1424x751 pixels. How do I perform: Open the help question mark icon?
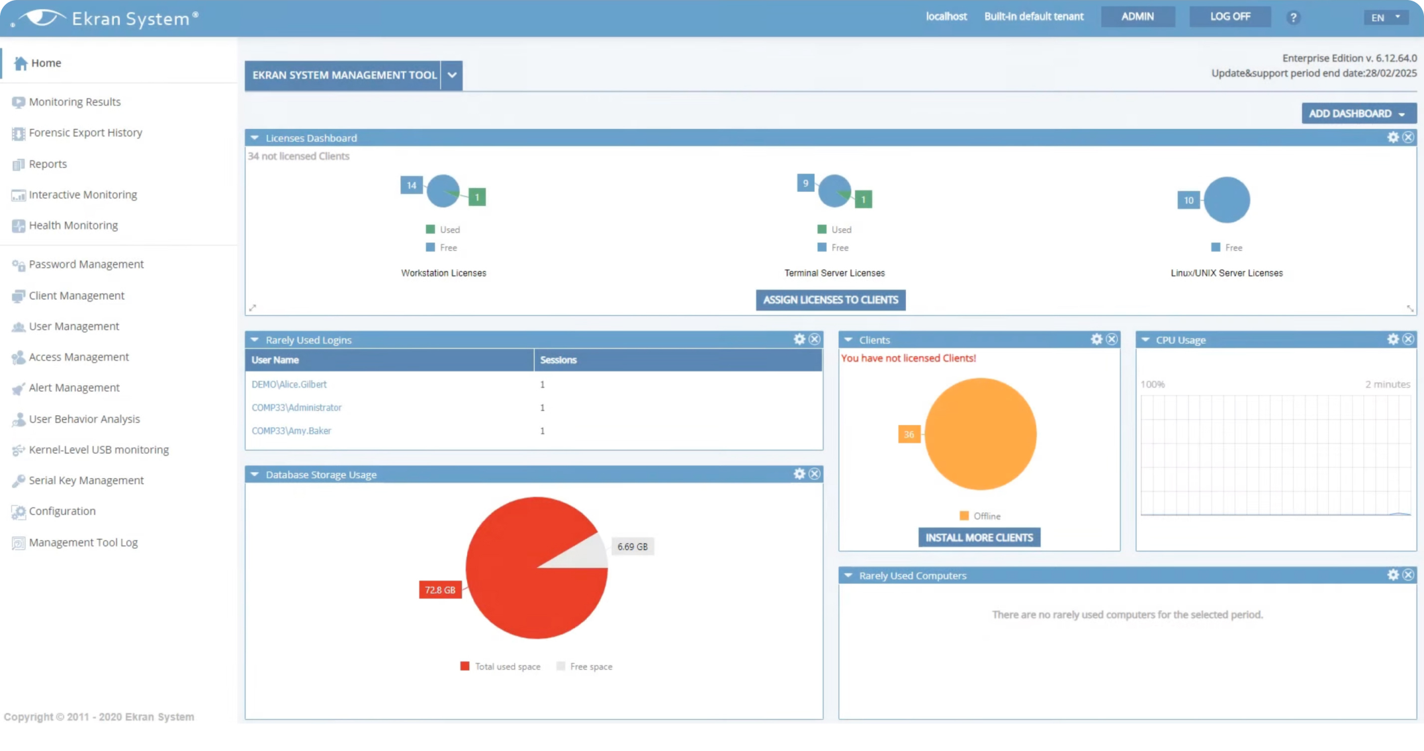pyautogui.click(x=1293, y=18)
